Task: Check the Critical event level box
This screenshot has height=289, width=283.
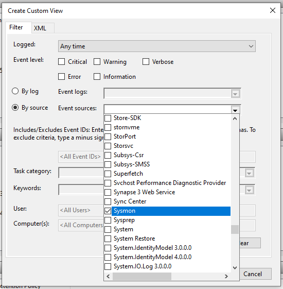Action: (x=62, y=61)
